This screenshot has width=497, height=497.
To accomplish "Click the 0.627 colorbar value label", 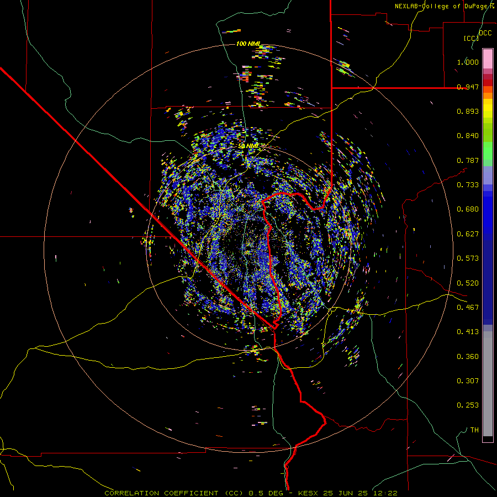I will [468, 234].
